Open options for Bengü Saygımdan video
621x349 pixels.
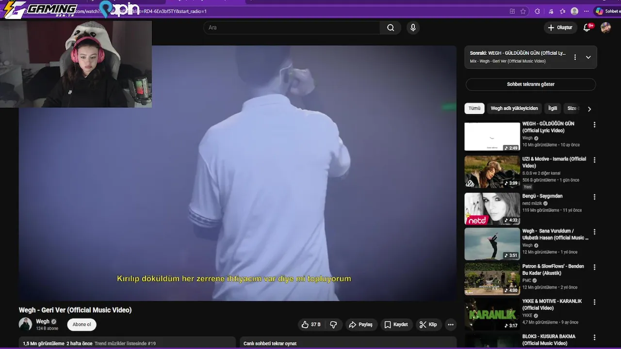click(x=594, y=197)
